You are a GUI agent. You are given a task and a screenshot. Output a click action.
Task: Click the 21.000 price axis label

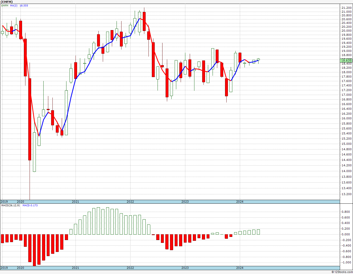[x=347, y=12]
